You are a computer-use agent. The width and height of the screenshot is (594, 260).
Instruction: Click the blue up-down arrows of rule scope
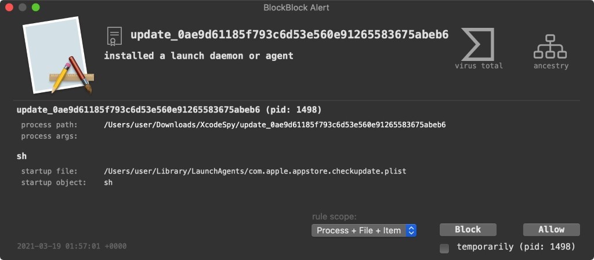pyautogui.click(x=411, y=230)
